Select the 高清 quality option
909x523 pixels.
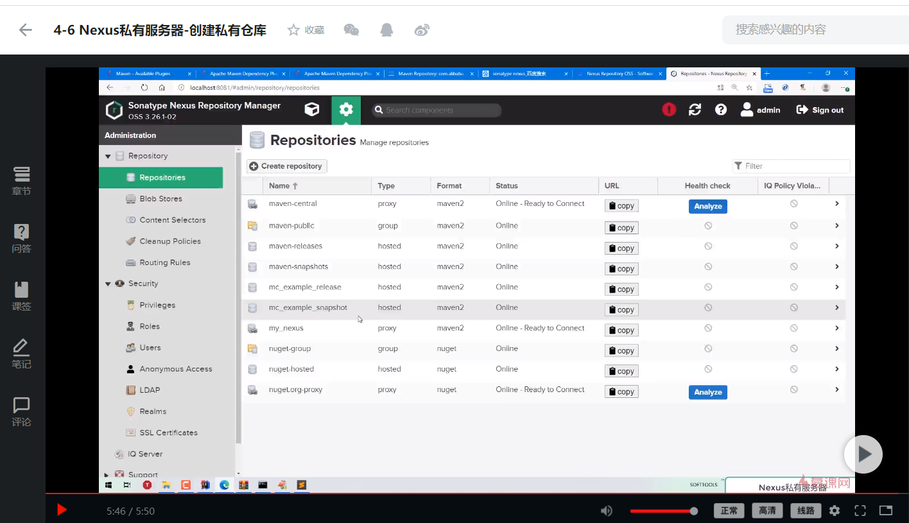pyautogui.click(x=767, y=511)
